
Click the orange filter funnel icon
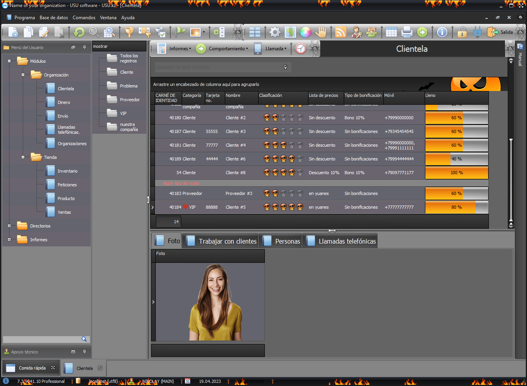pyautogui.click(x=129, y=32)
